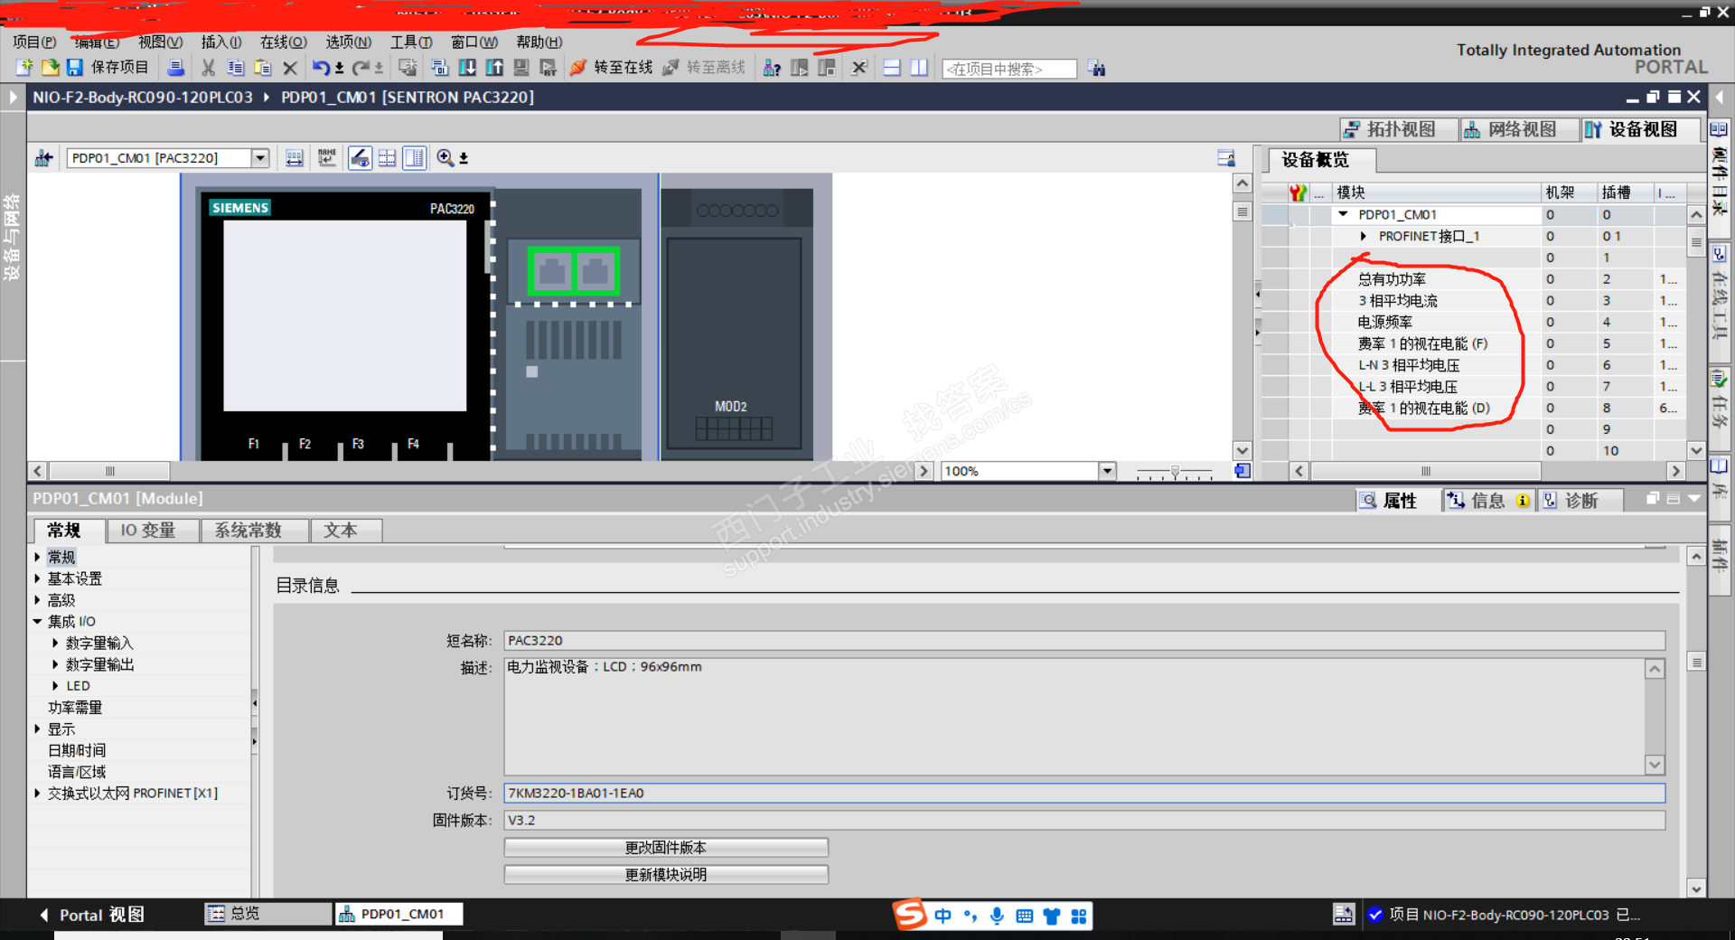Toggle the keep window layout button
The height and width of the screenshot is (940, 1735).
click(1226, 158)
